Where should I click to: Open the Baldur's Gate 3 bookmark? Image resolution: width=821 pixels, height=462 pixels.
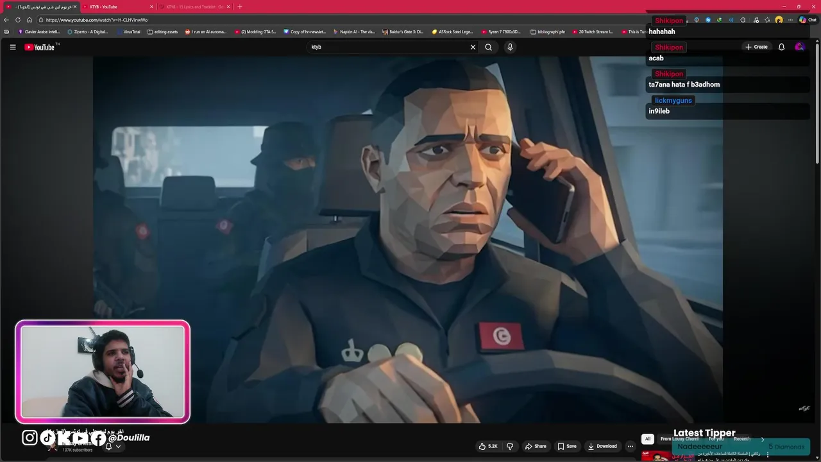(x=403, y=31)
